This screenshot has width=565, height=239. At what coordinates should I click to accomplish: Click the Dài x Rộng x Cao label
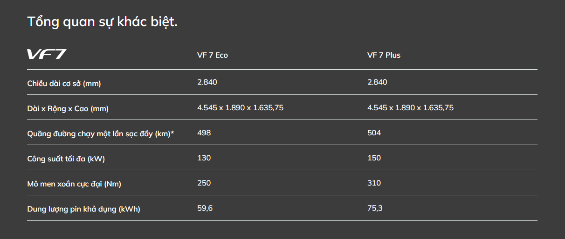coord(68,108)
